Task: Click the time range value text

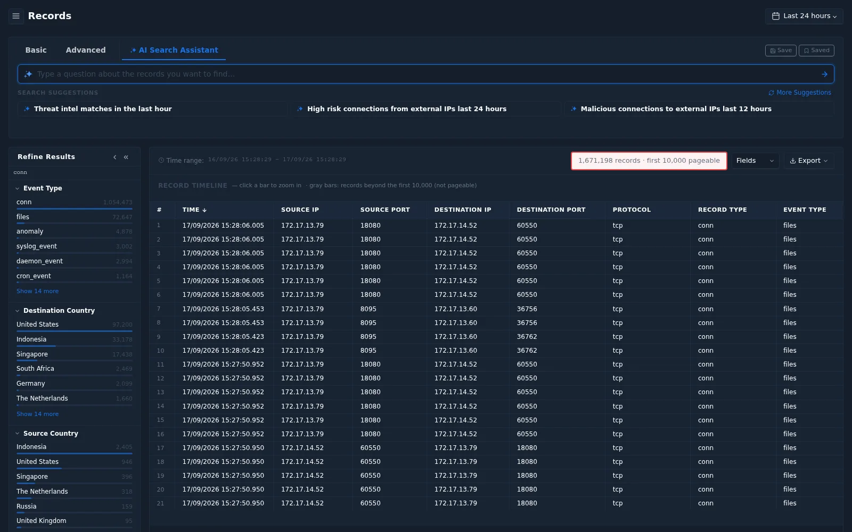Action: [x=277, y=160]
